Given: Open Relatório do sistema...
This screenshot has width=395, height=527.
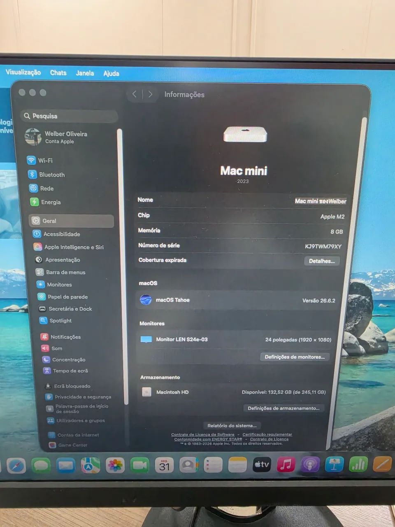Looking at the screenshot, I should point(232,426).
